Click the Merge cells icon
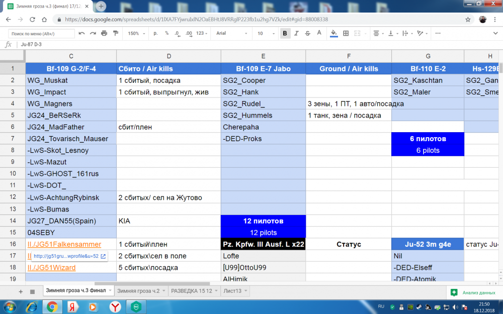 [358, 33]
